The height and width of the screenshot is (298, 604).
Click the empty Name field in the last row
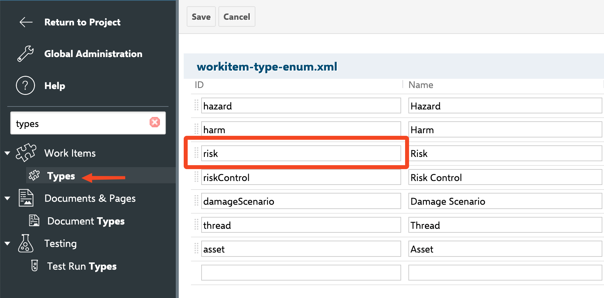pyautogui.click(x=505, y=273)
